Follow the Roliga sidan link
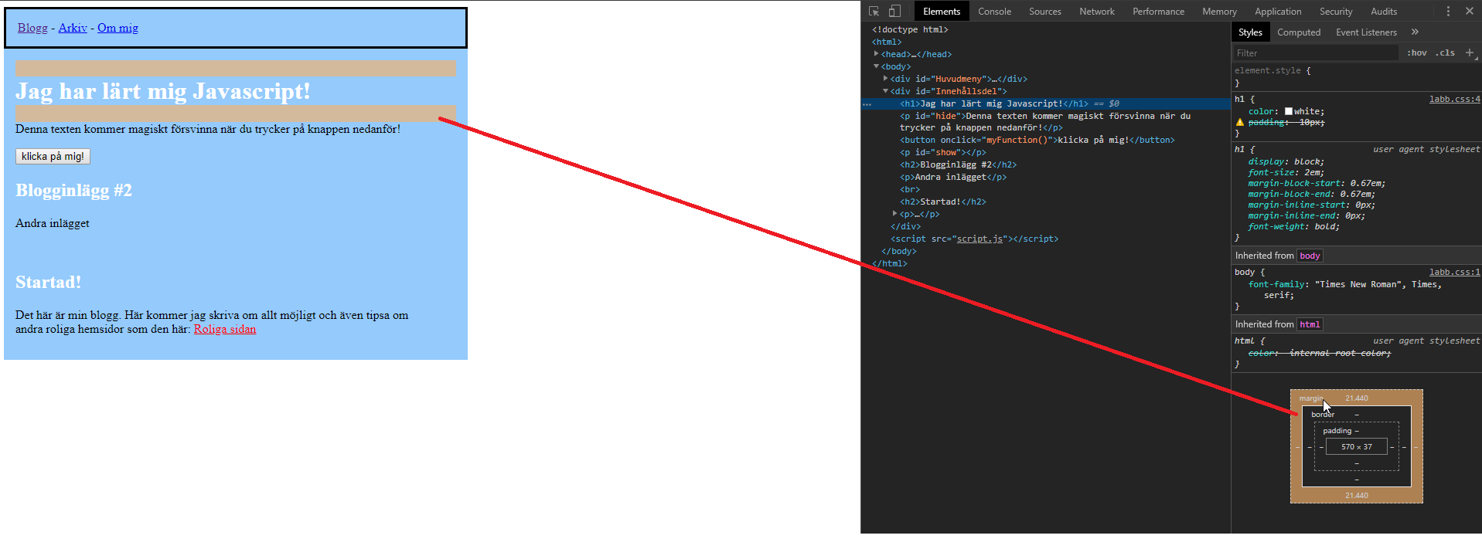Viewport: 1482px width, 549px height. 225,329
